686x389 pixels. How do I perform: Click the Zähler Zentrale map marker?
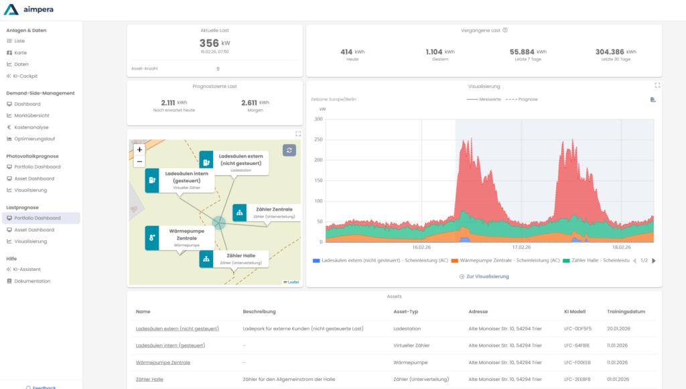(x=240, y=213)
